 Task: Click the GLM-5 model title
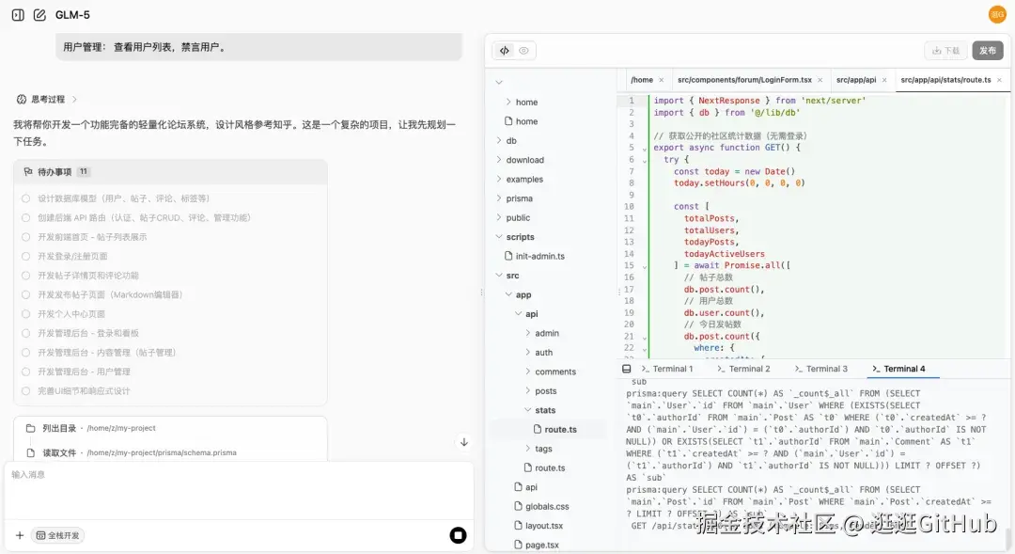pos(72,15)
